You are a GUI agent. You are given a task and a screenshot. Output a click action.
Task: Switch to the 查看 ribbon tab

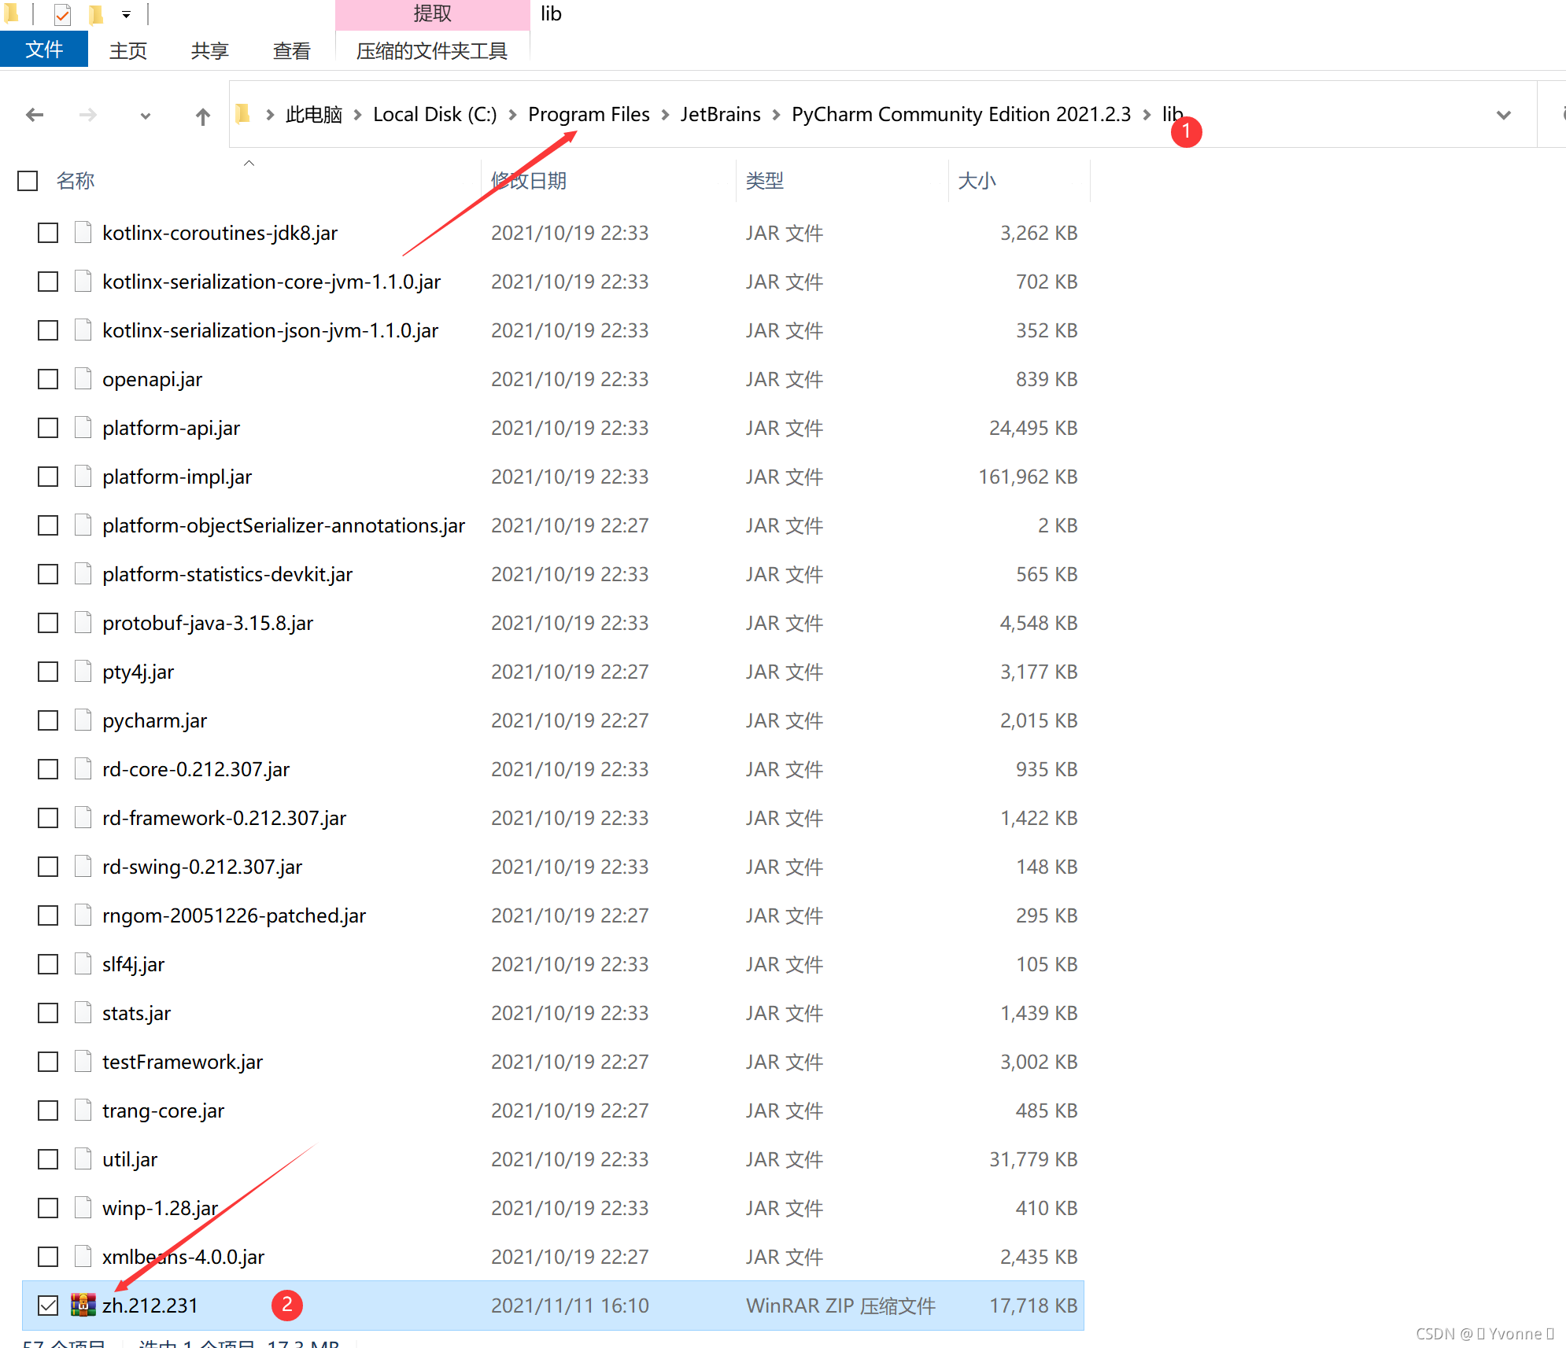click(291, 51)
